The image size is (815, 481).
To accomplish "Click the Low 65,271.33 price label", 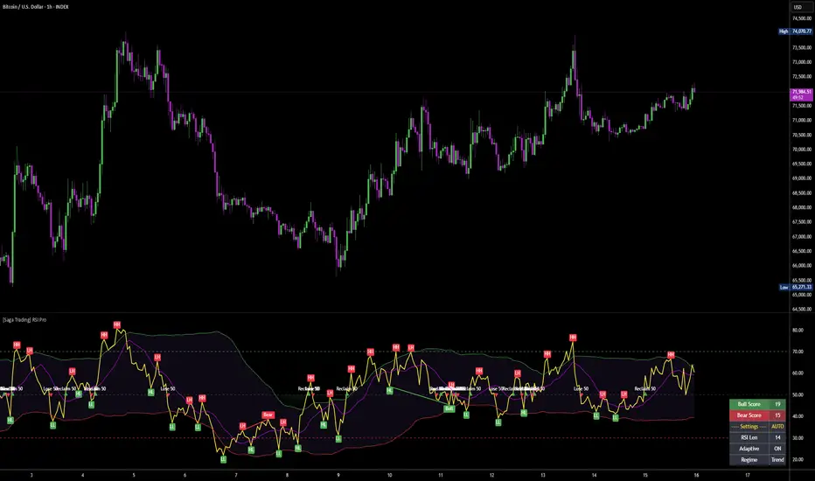I will pos(795,287).
